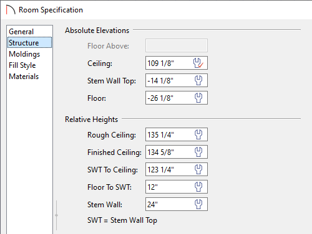Viewport: 312px width, 234px height.
Task: Click into the Ceiling elevation value field
Action: click(177, 63)
